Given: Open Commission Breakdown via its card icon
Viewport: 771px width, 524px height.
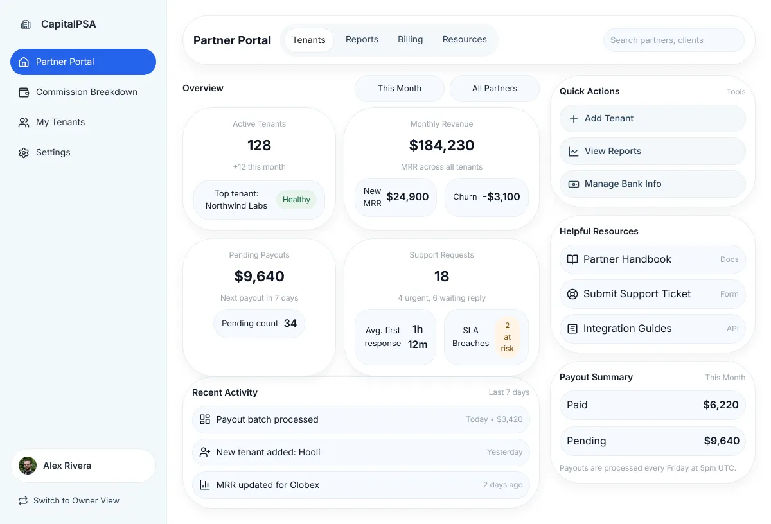Looking at the screenshot, I should tap(23, 92).
